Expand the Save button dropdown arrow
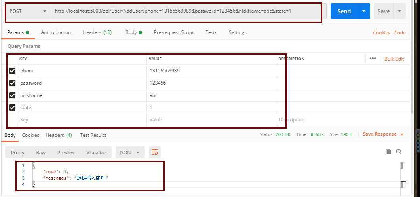 (x=399, y=11)
